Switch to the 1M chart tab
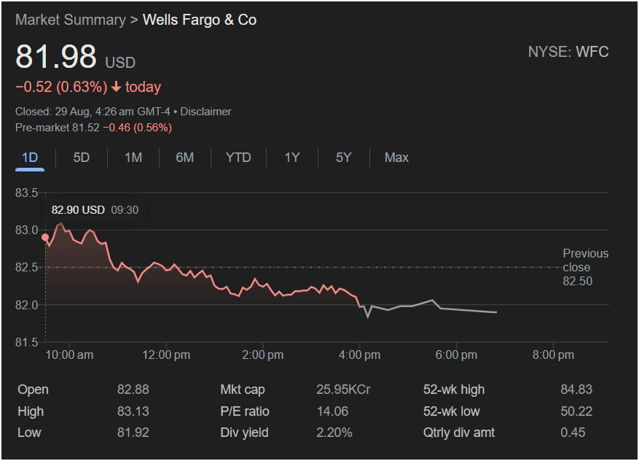 pos(133,158)
